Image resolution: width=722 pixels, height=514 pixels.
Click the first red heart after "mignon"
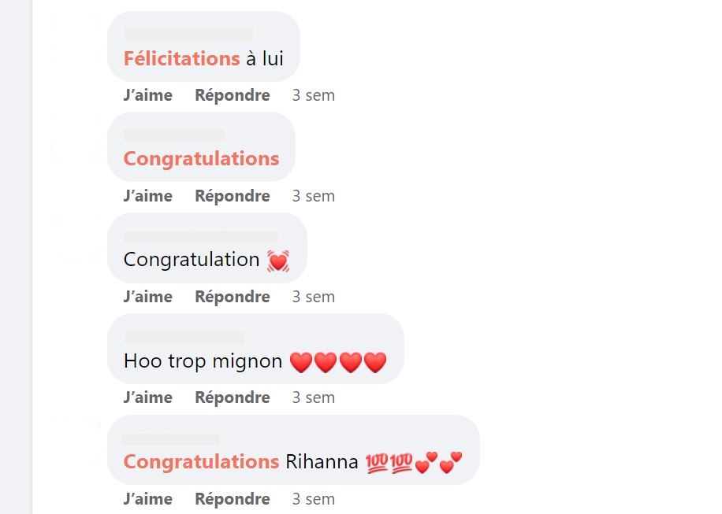pos(301,362)
